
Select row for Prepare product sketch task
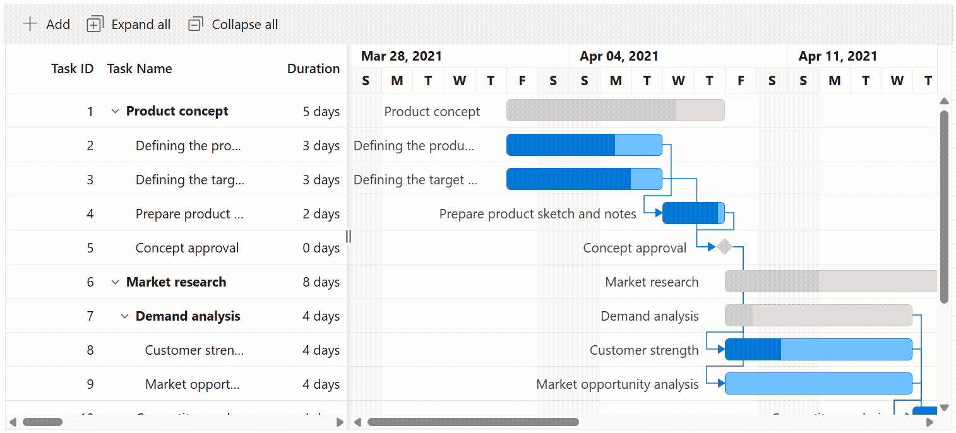189,213
